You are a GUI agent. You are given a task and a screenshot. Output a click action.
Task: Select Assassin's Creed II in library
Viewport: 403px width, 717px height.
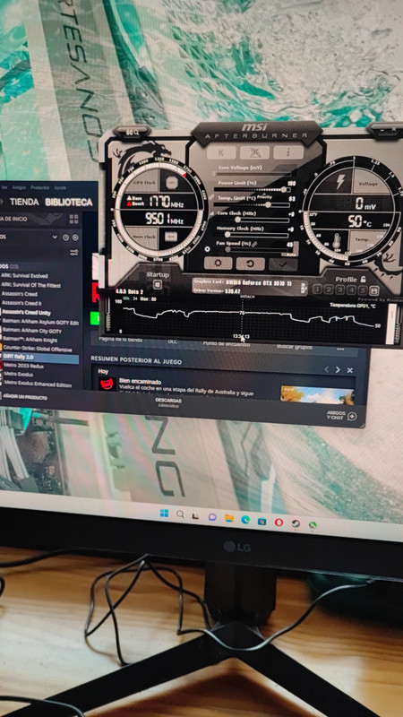tap(21, 303)
